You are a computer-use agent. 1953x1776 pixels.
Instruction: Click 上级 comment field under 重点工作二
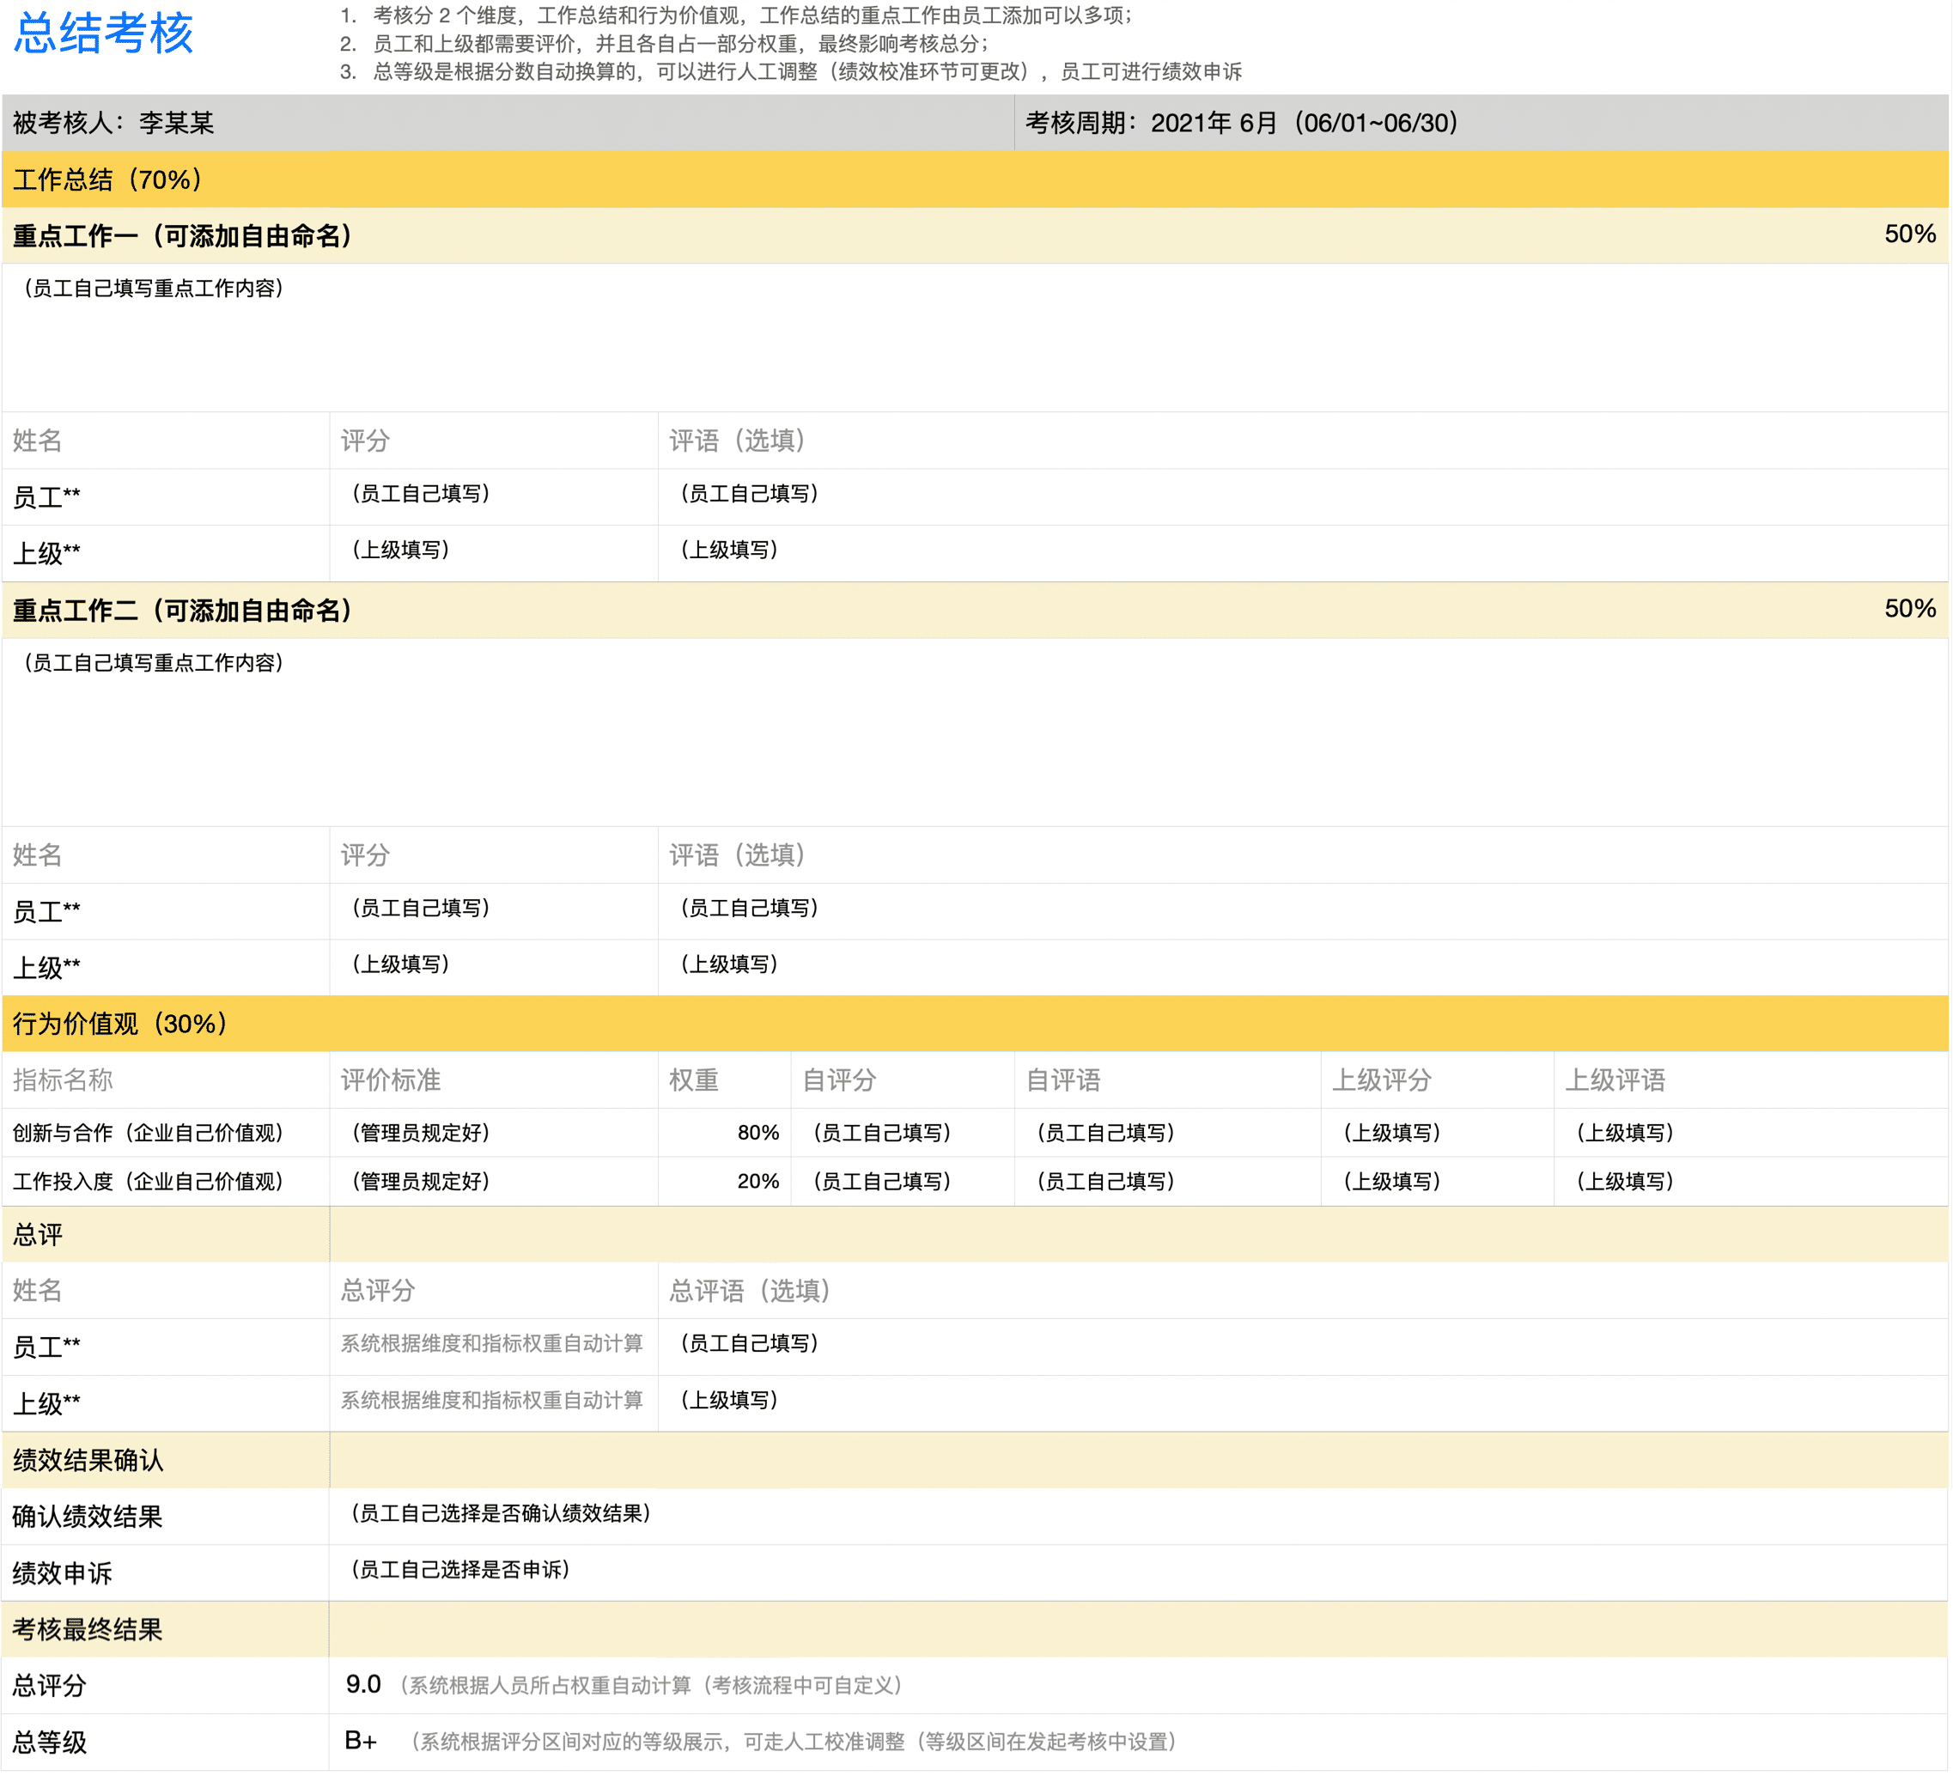pyautogui.click(x=1303, y=967)
